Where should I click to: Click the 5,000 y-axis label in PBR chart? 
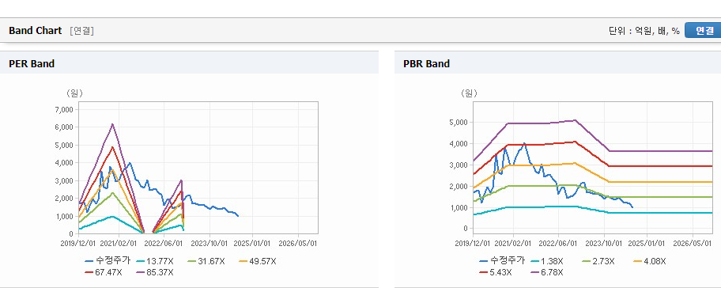[x=459, y=123]
